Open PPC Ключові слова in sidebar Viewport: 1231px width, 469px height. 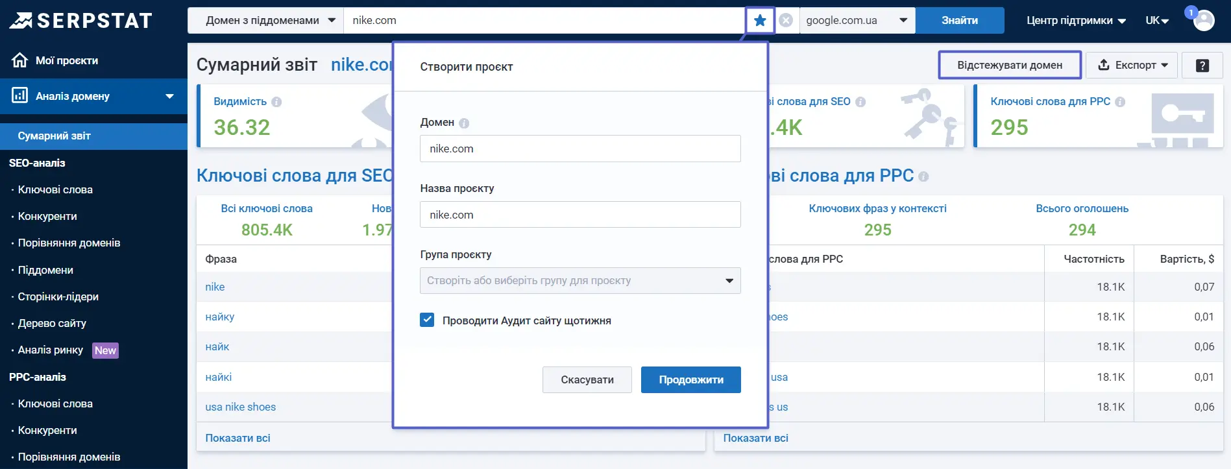(x=55, y=404)
